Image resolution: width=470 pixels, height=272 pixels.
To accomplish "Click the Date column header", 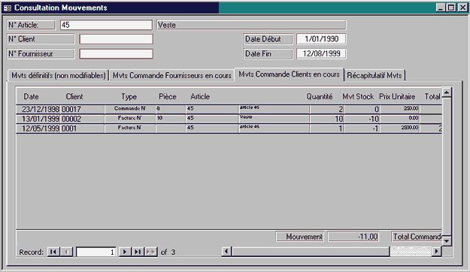I will [x=31, y=96].
